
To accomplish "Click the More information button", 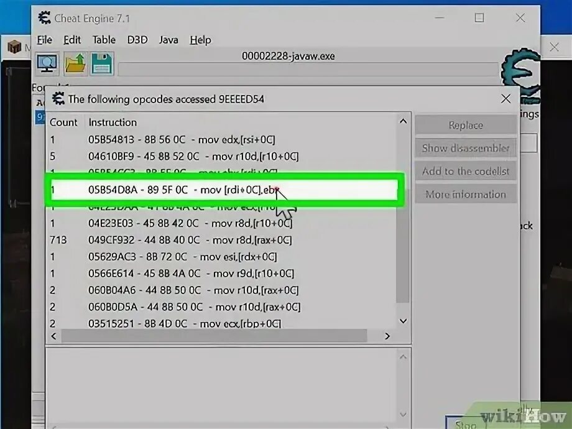I will point(466,194).
